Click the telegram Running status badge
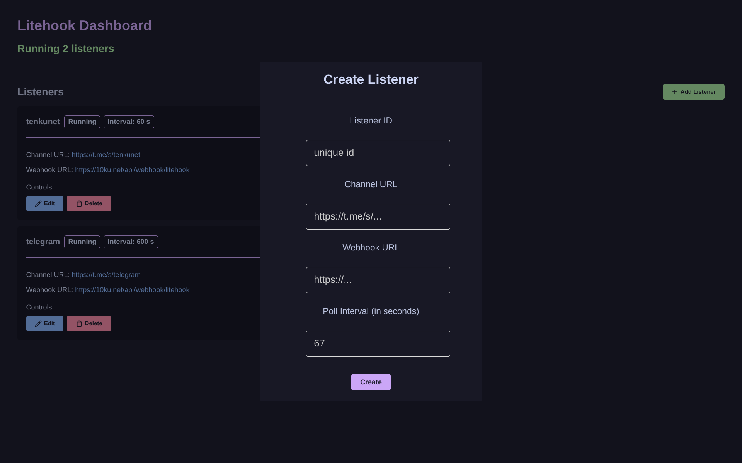The image size is (742, 463). coord(82,242)
